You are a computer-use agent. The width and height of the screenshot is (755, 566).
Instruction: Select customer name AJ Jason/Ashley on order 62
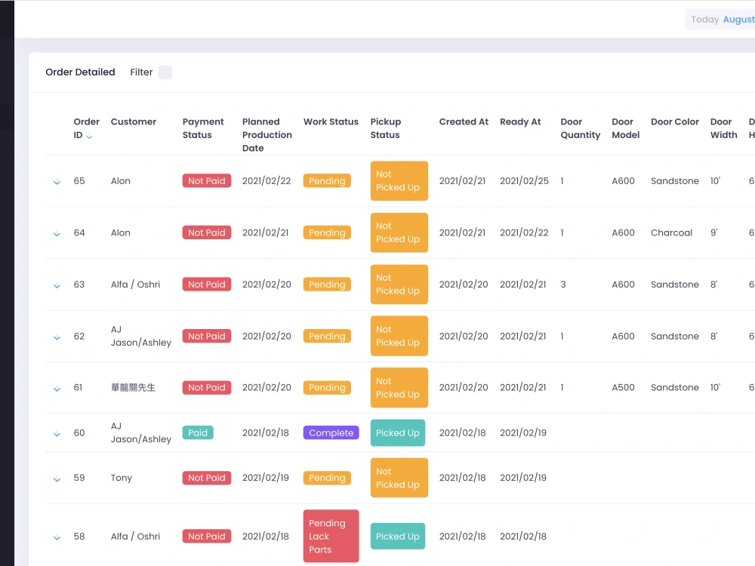(x=140, y=336)
